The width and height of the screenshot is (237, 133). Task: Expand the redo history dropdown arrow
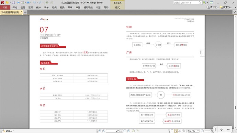43,2
